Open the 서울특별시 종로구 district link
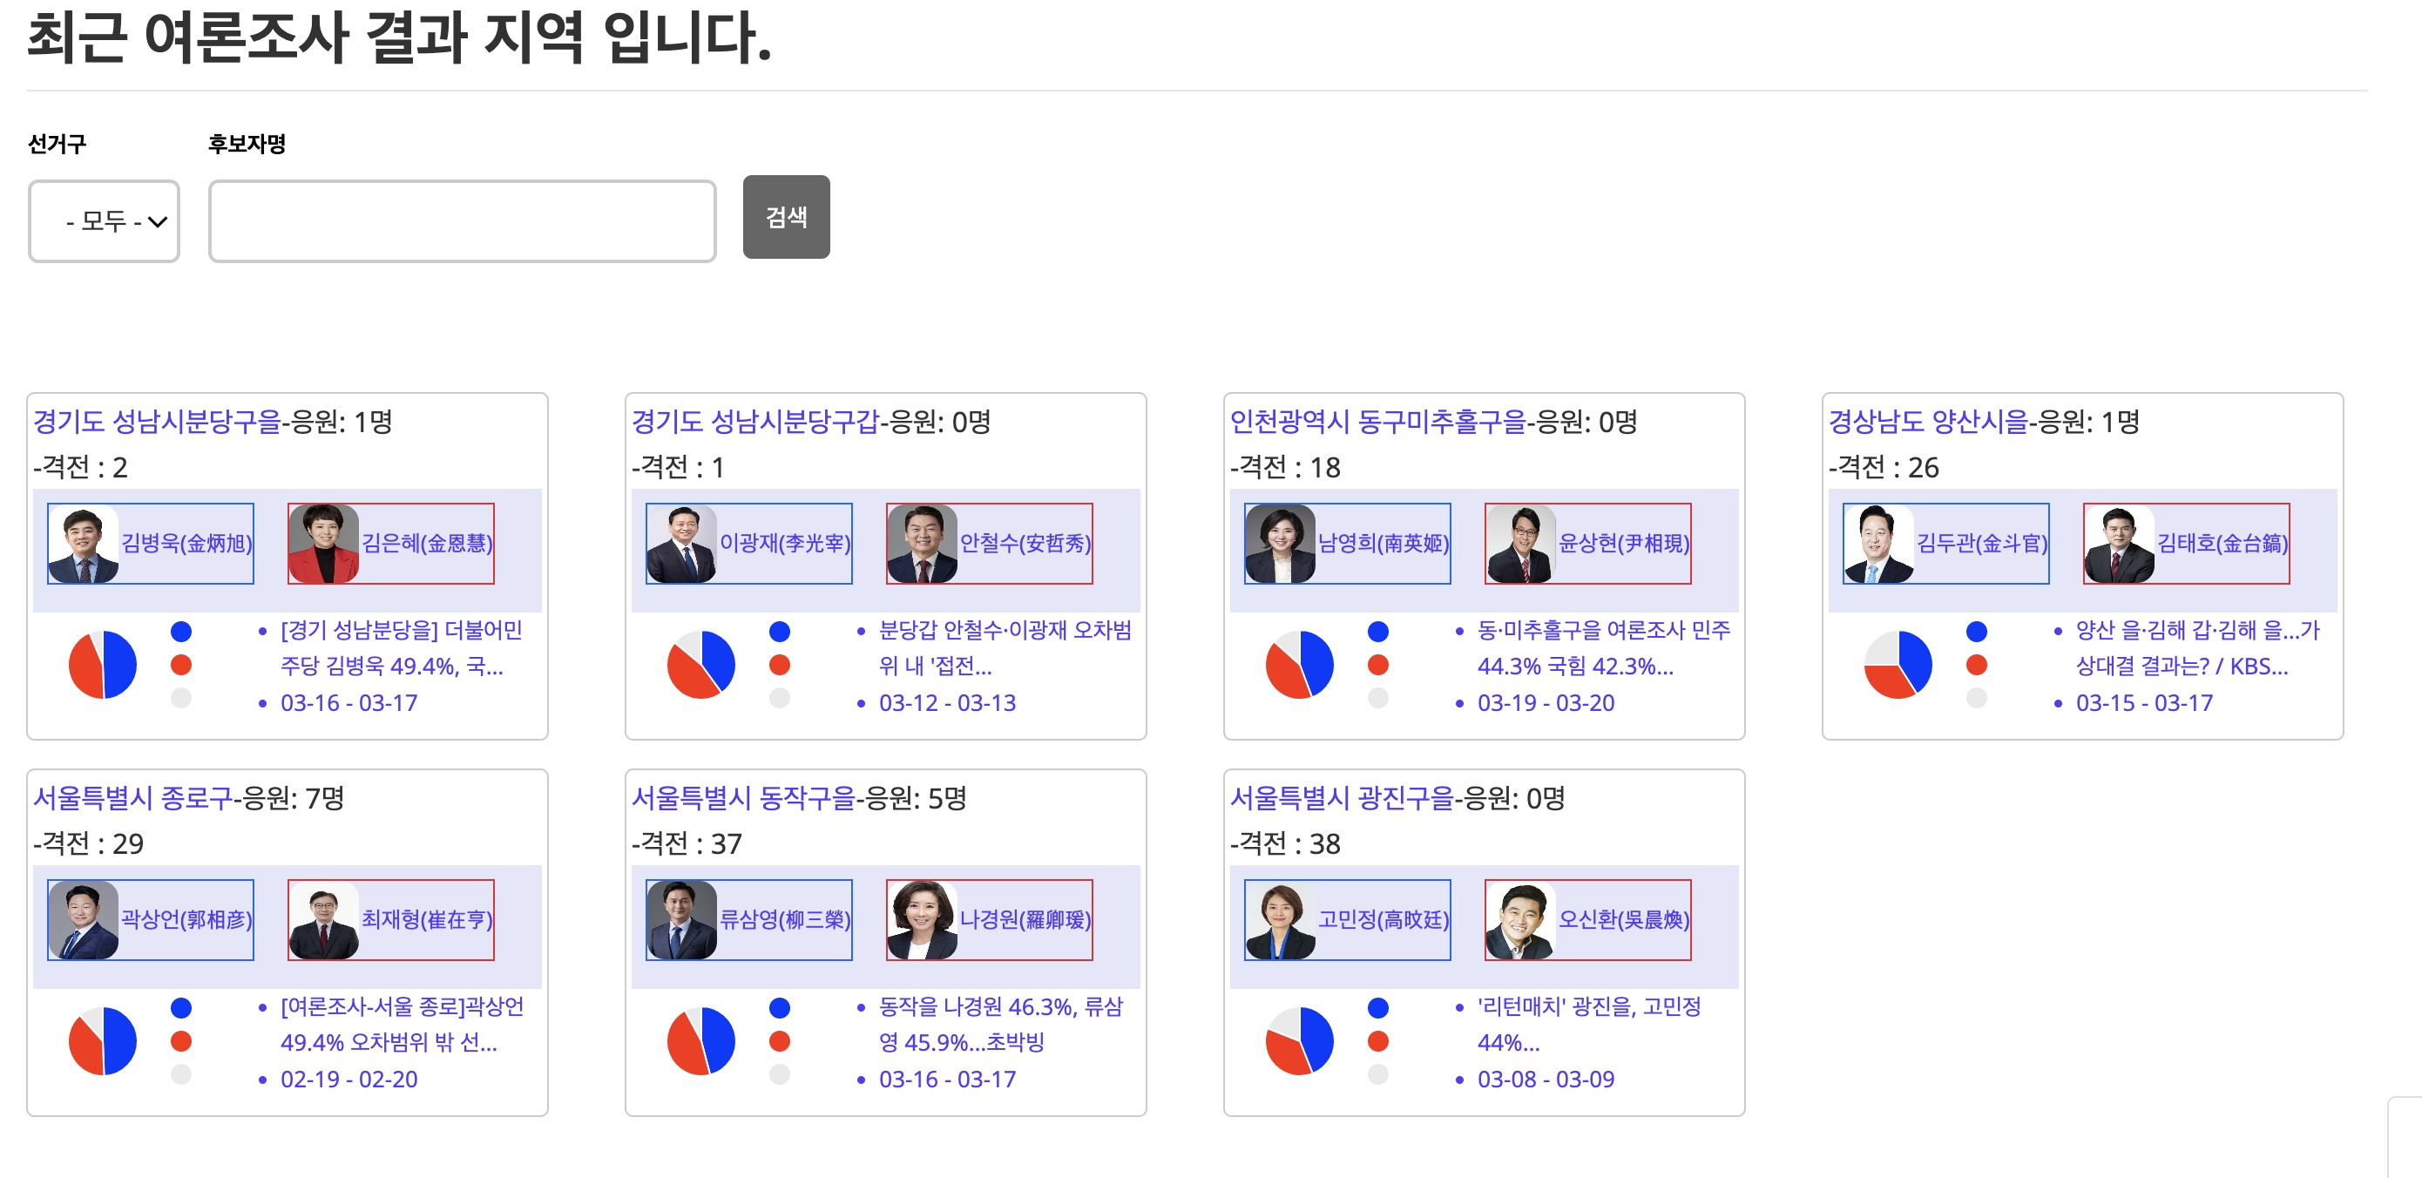 pyautogui.click(x=132, y=798)
